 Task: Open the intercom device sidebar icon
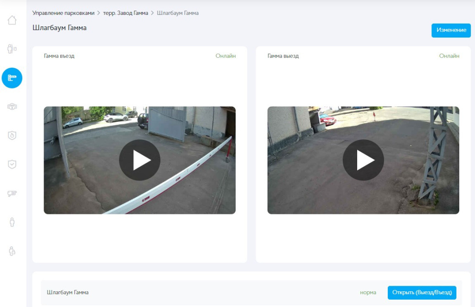12,107
